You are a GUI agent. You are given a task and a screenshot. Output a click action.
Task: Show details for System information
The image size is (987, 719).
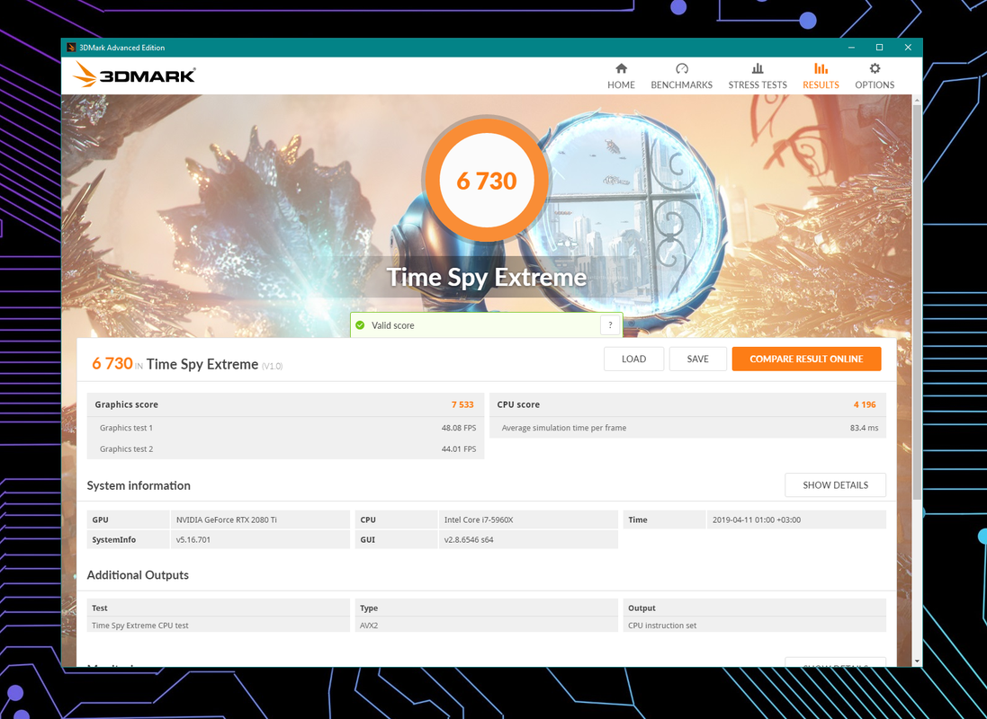tap(835, 485)
